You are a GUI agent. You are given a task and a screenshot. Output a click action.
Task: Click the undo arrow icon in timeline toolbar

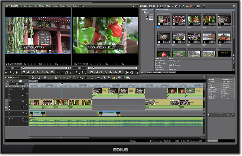pyautogui.click(x=80, y=78)
